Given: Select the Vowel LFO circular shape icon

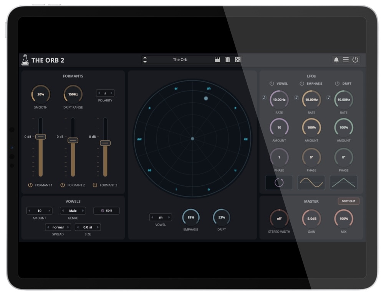Looking at the screenshot, I should pyautogui.click(x=279, y=182).
